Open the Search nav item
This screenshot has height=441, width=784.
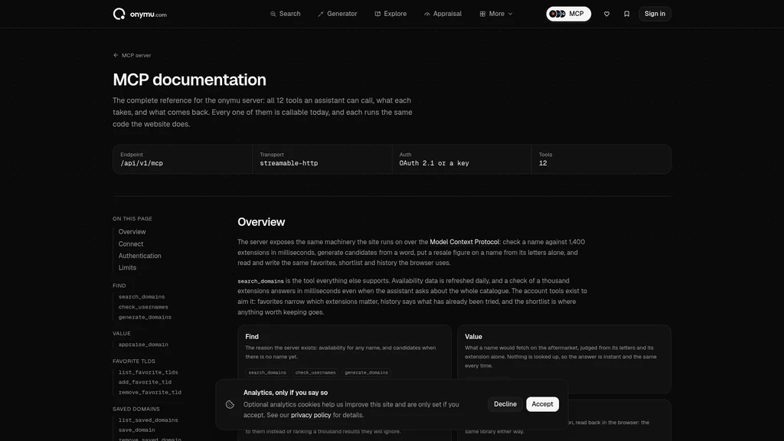click(286, 14)
